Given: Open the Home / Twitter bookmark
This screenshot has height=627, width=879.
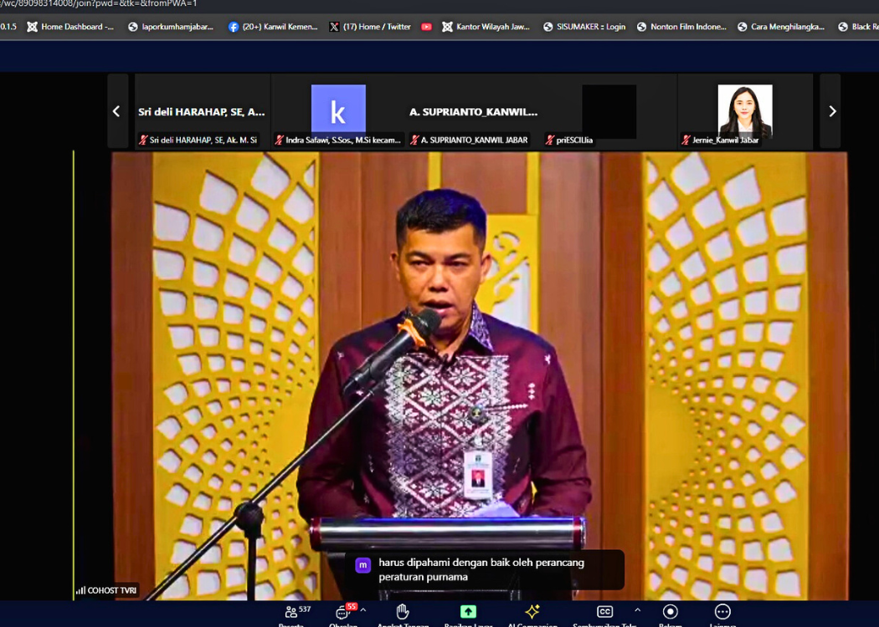Looking at the screenshot, I should [370, 27].
